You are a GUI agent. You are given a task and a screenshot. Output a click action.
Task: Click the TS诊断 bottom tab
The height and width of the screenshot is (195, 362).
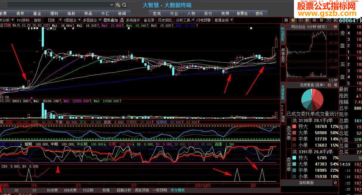click(x=88, y=190)
